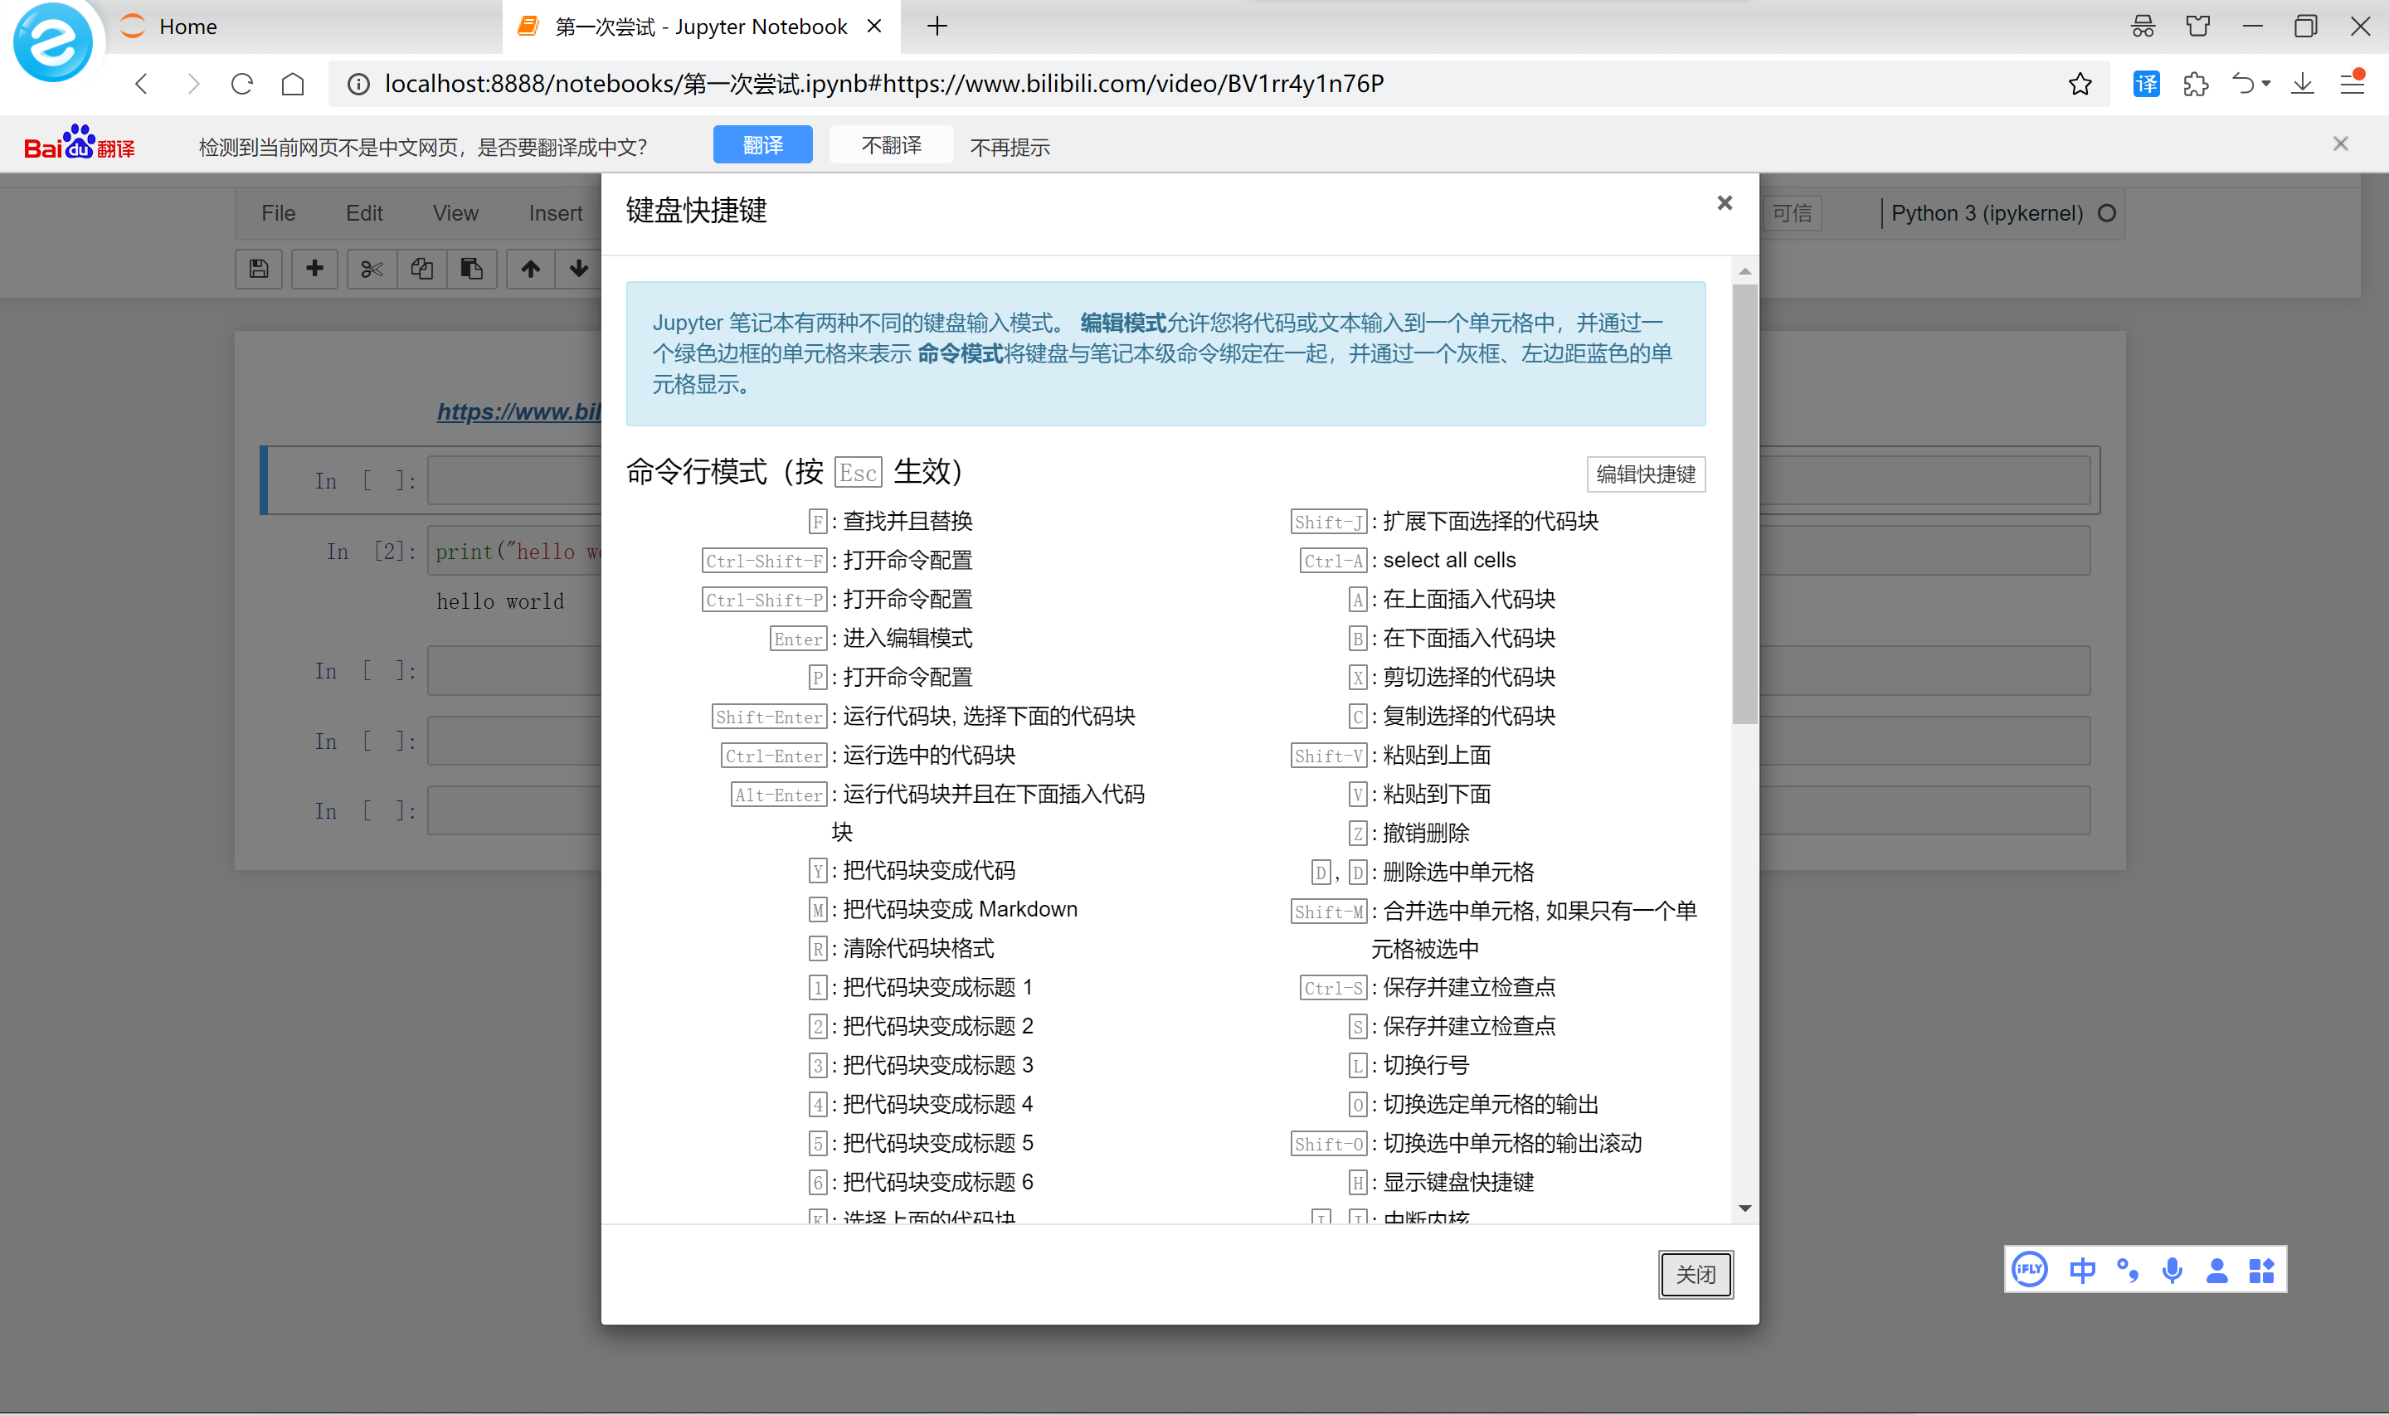
Task: Open a new browser tab
Action: (937, 26)
